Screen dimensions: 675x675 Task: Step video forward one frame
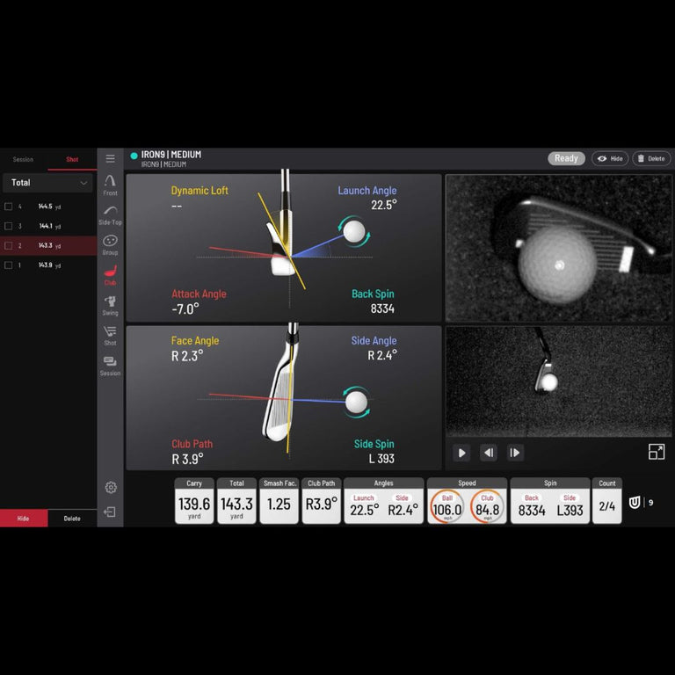click(515, 453)
